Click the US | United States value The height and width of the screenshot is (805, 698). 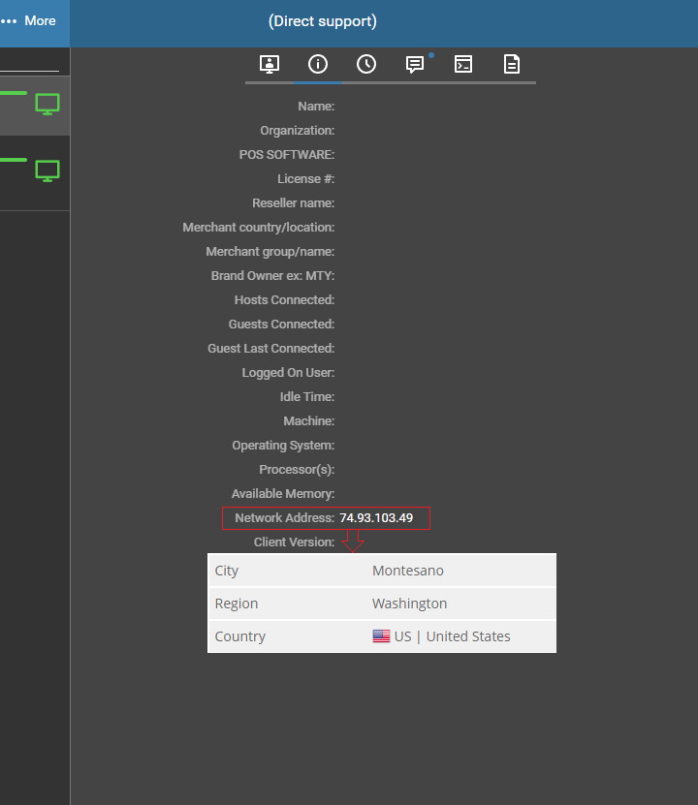(452, 636)
